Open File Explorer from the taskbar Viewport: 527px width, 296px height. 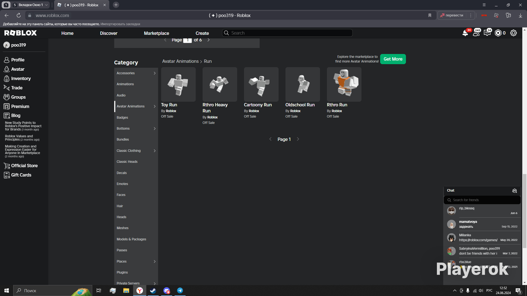[126, 290]
